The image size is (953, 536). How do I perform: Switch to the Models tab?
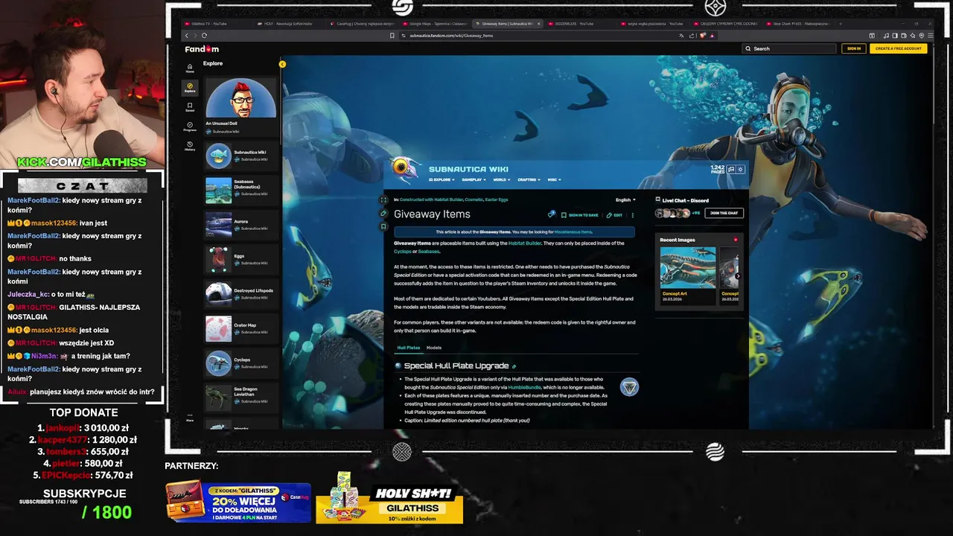pos(434,348)
